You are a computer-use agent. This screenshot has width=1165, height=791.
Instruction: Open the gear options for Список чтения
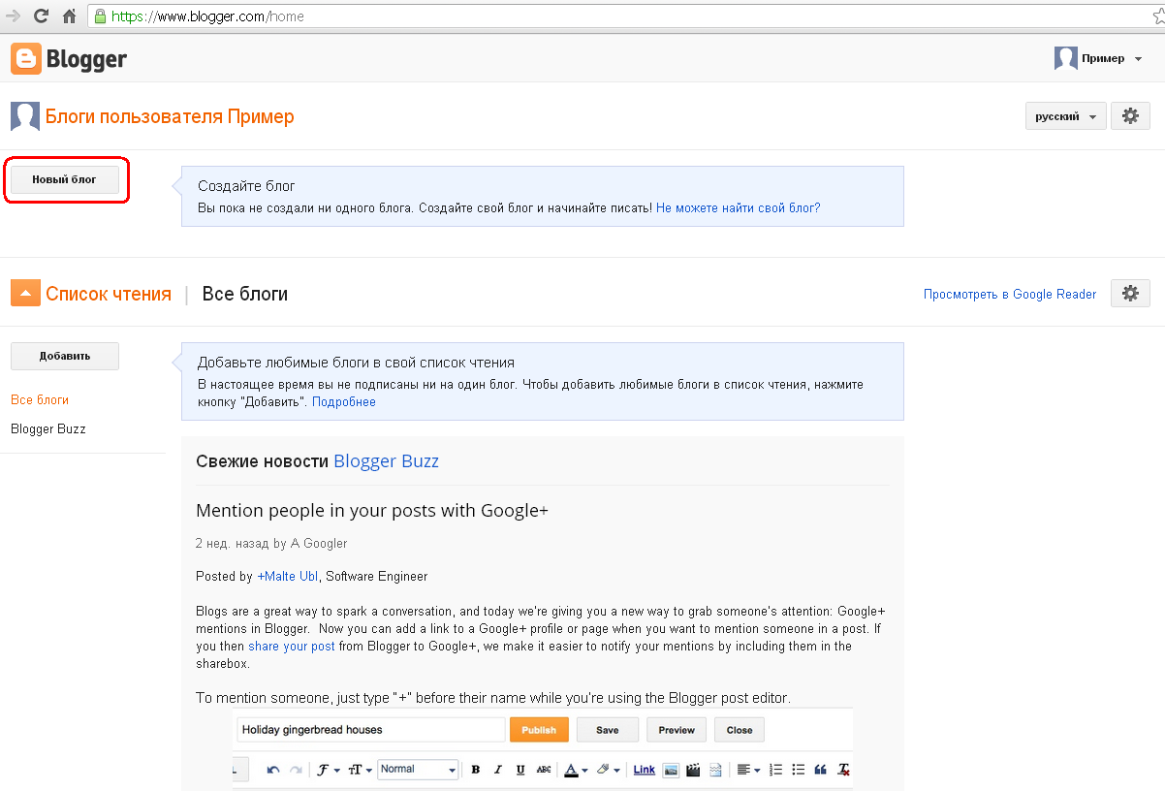(1130, 294)
